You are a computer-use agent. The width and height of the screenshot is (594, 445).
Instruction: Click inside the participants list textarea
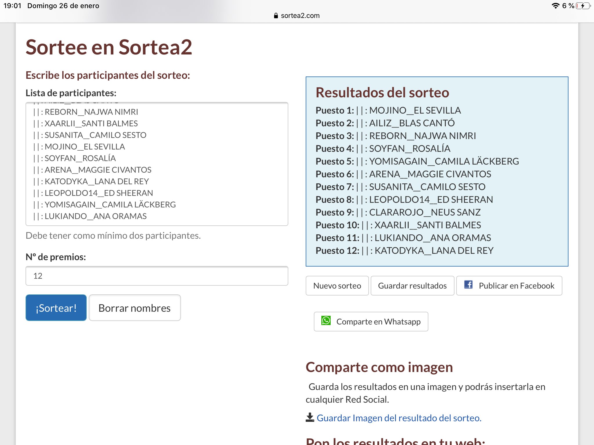click(x=157, y=164)
